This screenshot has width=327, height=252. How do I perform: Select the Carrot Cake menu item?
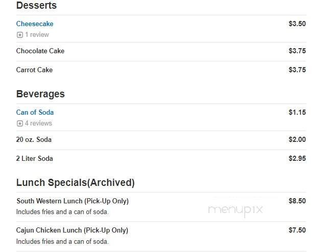pos(34,70)
